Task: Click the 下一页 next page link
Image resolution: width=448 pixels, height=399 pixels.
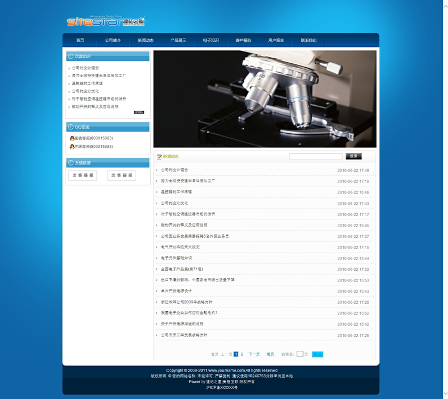Action: (x=254, y=354)
